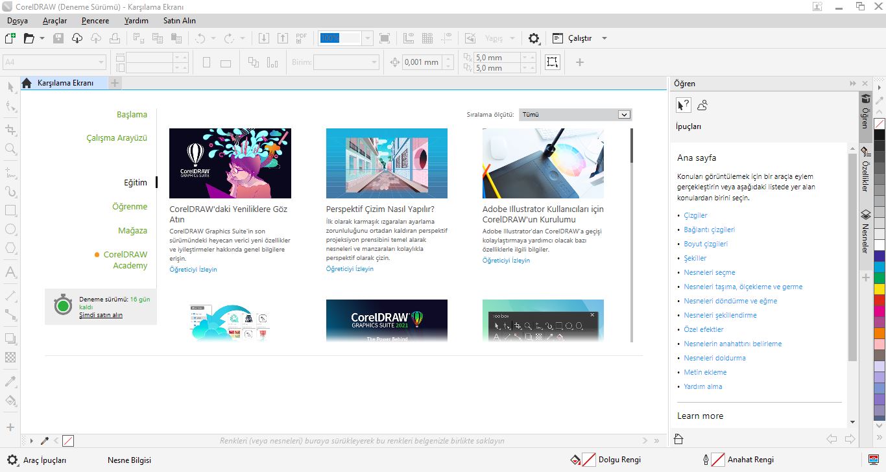Select the Shape tool in toolbox
886x472 pixels.
tap(10, 106)
